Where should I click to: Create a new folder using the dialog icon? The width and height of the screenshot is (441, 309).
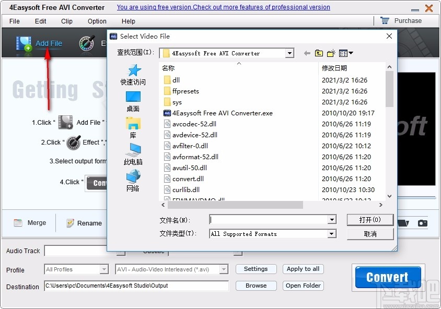pyautogui.click(x=331, y=53)
